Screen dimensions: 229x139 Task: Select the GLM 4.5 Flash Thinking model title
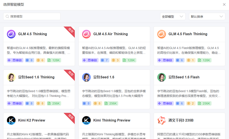pyautogui.click(x=188, y=34)
